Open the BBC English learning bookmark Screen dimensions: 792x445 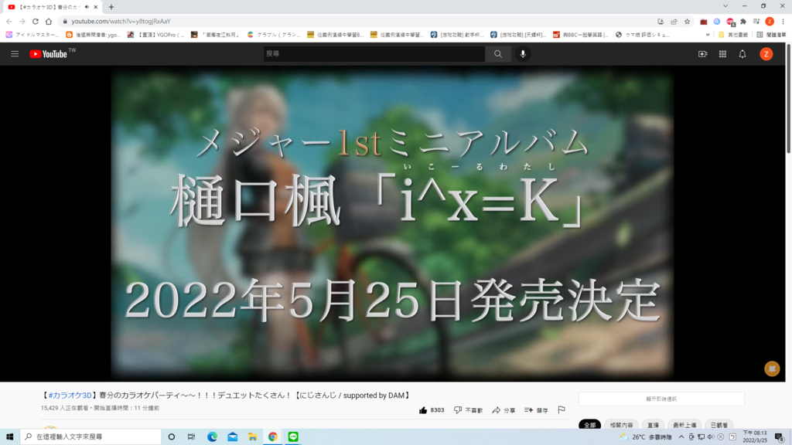(581, 35)
